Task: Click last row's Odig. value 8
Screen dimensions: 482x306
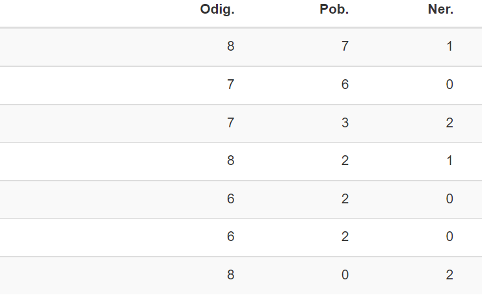Action: pos(231,275)
